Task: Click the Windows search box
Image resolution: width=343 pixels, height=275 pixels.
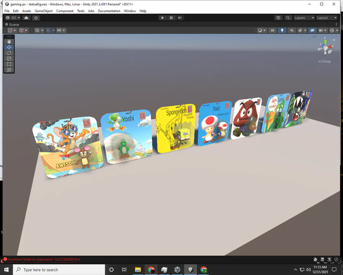Action: click(59, 270)
